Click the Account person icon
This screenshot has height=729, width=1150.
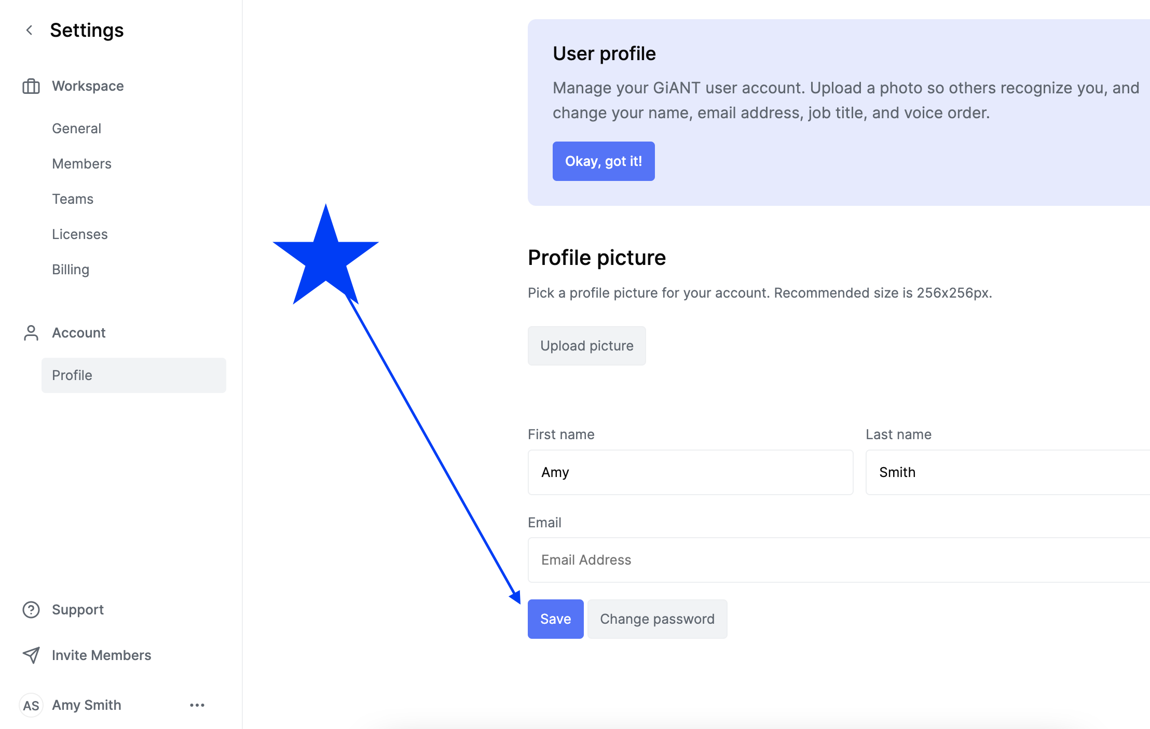31,333
